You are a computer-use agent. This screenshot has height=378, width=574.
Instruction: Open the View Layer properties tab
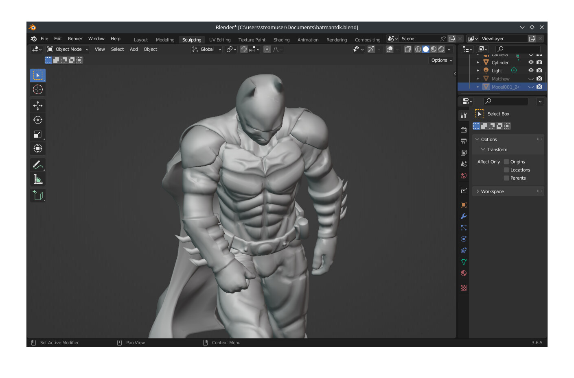pyautogui.click(x=463, y=153)
